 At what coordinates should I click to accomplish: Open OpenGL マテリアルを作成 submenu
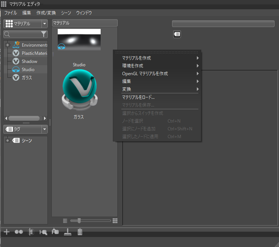[157, 74]
